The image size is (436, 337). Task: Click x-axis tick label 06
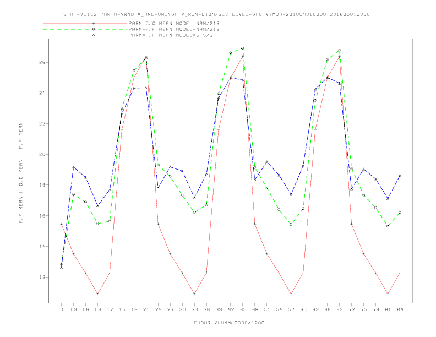pyautogui.click(x=86, y=309)
